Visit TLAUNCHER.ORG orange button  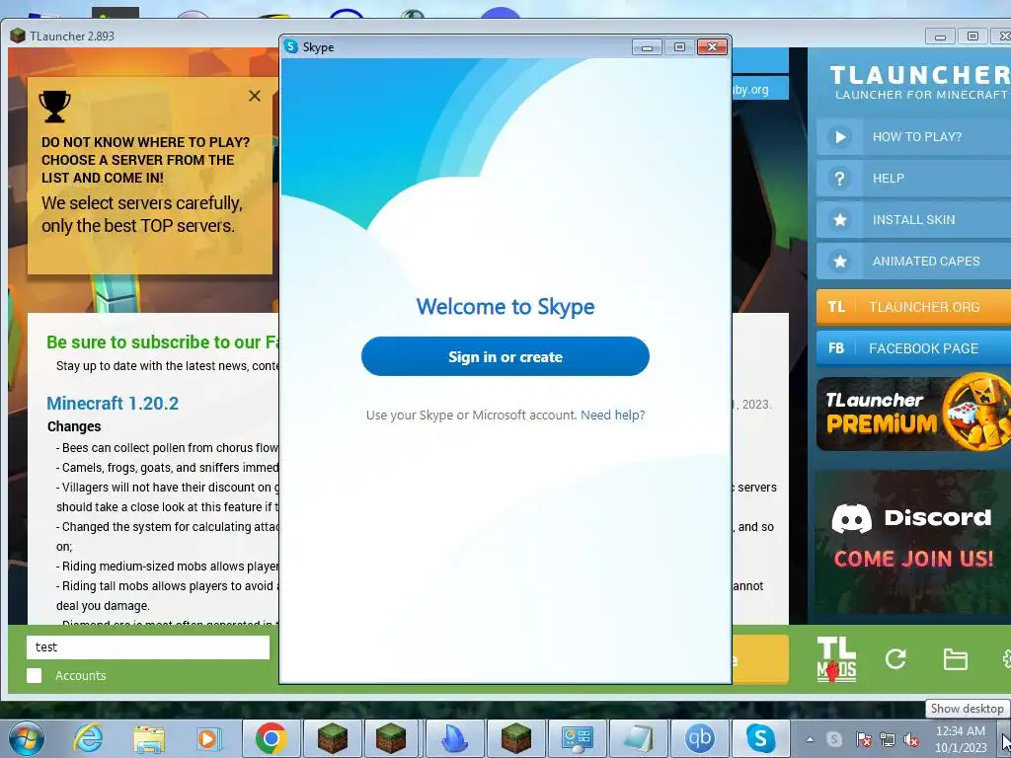(913, 307)
